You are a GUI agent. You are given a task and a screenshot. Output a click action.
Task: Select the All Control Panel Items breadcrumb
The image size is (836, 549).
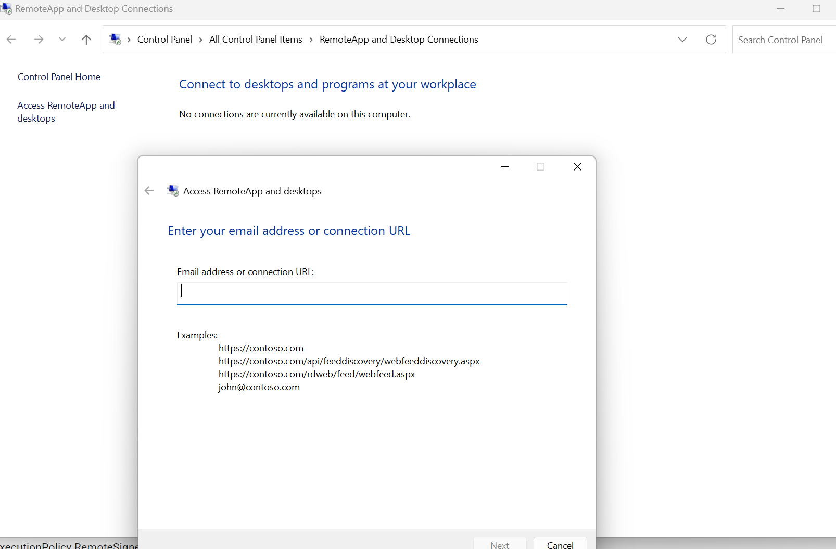coord(256,40)
